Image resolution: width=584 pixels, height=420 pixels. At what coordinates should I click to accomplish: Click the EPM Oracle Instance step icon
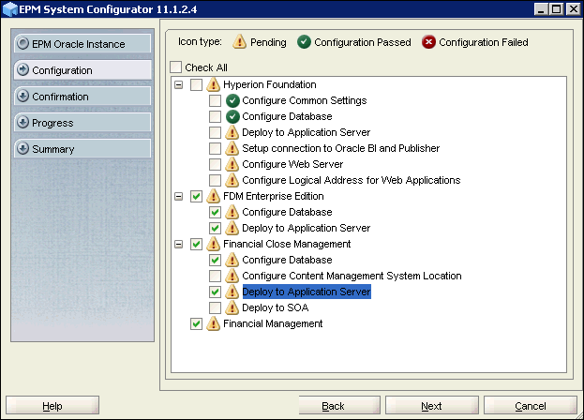[x=22, y=43]
